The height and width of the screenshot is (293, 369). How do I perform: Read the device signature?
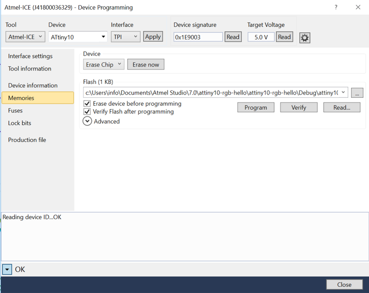pyautogui.click(x=233, y=37)
